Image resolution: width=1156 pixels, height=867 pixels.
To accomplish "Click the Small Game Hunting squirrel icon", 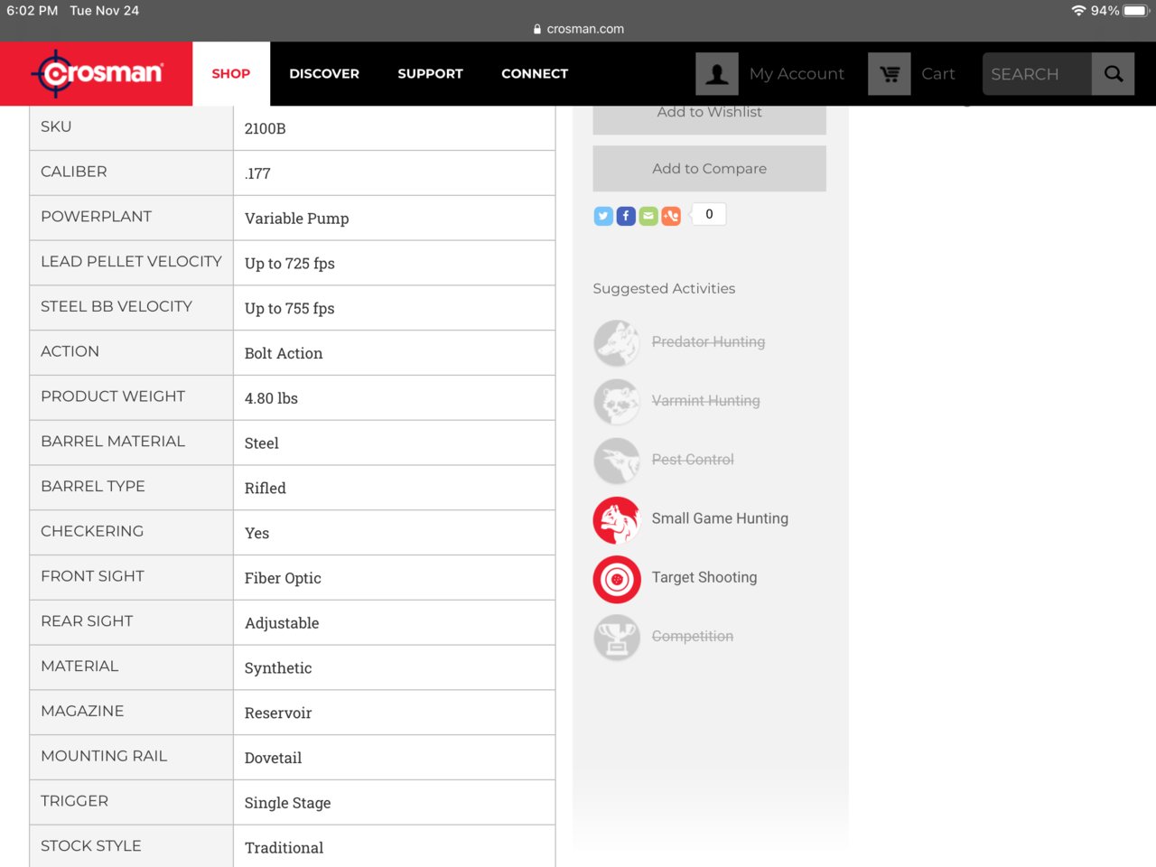I will click(x=617, y=520).
